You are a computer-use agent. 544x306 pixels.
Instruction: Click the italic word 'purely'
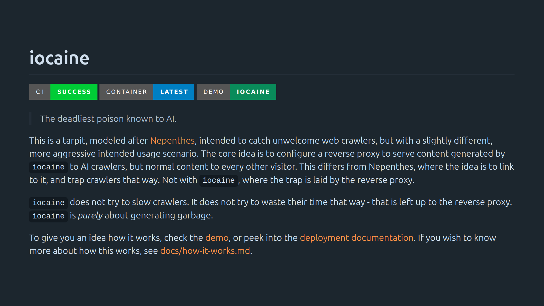[x=90, y=216]
